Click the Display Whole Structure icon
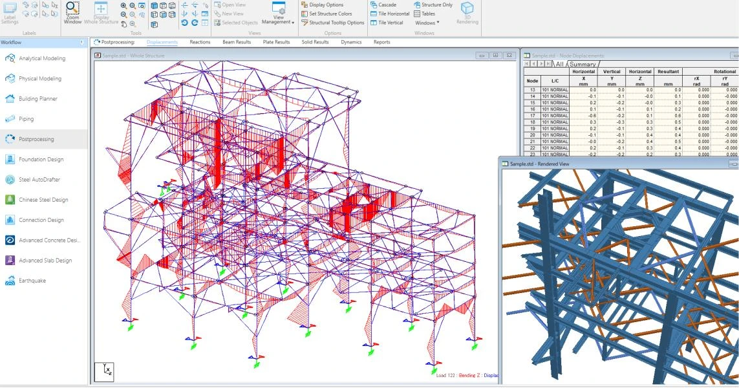Image resolution: width=739 pixels, height=388 pixels. [x=101, y=12]
